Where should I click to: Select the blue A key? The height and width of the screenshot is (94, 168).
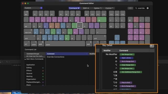tap(36, 32)
